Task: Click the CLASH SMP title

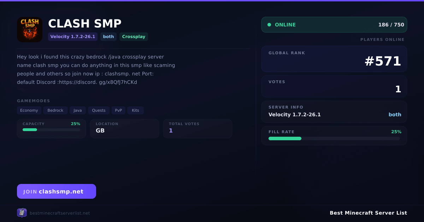Action: (x=85, y=24)
